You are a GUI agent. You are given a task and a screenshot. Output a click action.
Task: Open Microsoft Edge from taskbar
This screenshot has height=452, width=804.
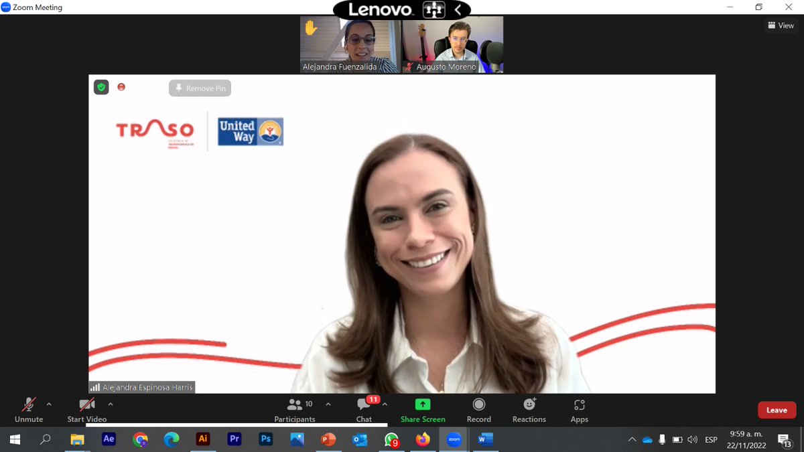click(172, 439)
